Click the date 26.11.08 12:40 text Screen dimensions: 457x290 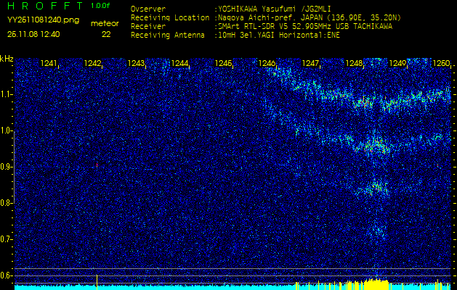33,34
